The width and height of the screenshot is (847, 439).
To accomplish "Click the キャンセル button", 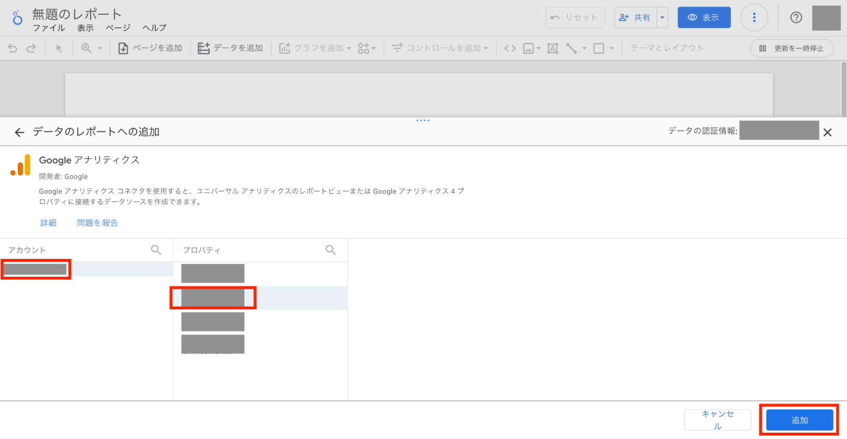I will 717,420.
